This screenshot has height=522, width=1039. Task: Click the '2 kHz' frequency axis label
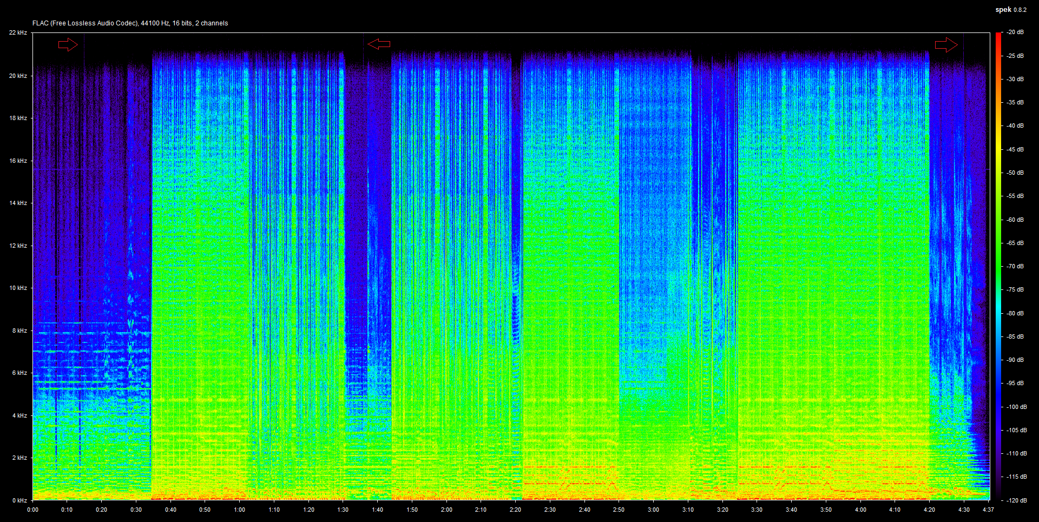(19, 458)
